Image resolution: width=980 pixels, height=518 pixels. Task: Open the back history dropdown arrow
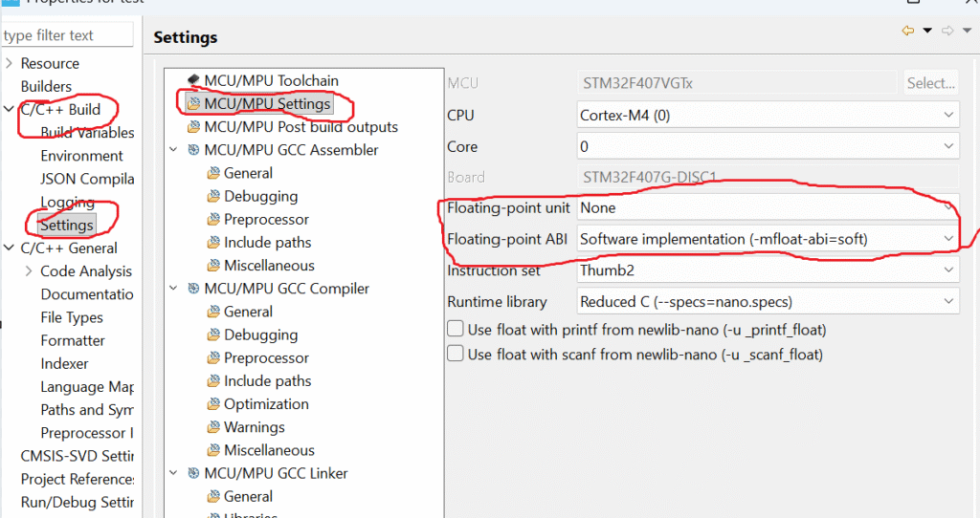(x=927, y=30)
